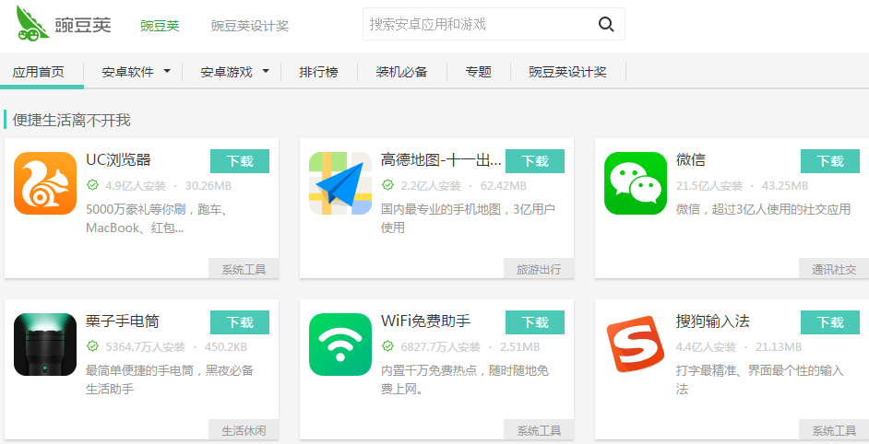Image resolution: width=869 pixels, height=444 pixels.
Task: Open the UC浏览器 app title
Action: [x=118, y=160]
